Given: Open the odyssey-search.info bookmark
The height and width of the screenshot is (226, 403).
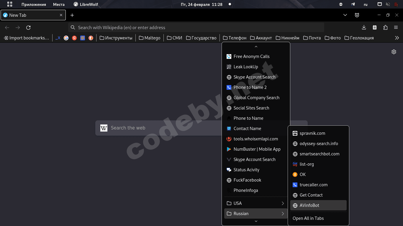Looking at the screenshot, I should 318,144.
